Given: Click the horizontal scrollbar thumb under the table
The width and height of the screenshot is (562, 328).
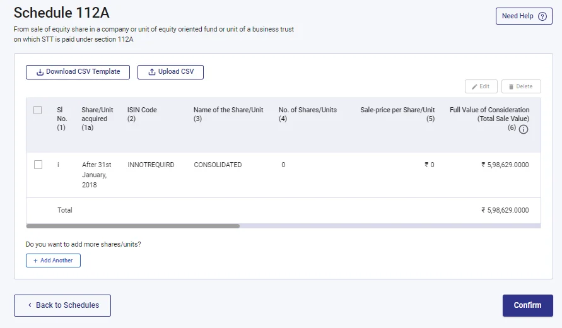Looking at the screenshot, I should click(132, 226).
